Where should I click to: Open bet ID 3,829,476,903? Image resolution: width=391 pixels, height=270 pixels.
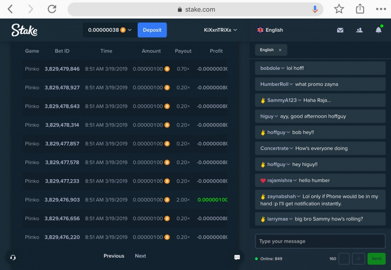(62, 200)
